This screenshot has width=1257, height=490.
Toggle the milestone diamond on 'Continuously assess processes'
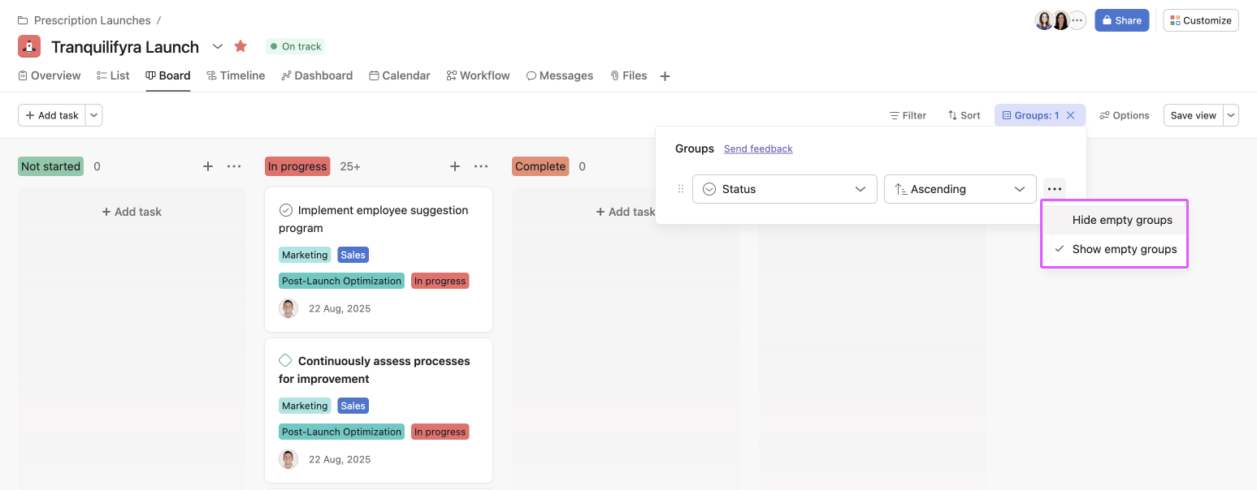point(285,361)
